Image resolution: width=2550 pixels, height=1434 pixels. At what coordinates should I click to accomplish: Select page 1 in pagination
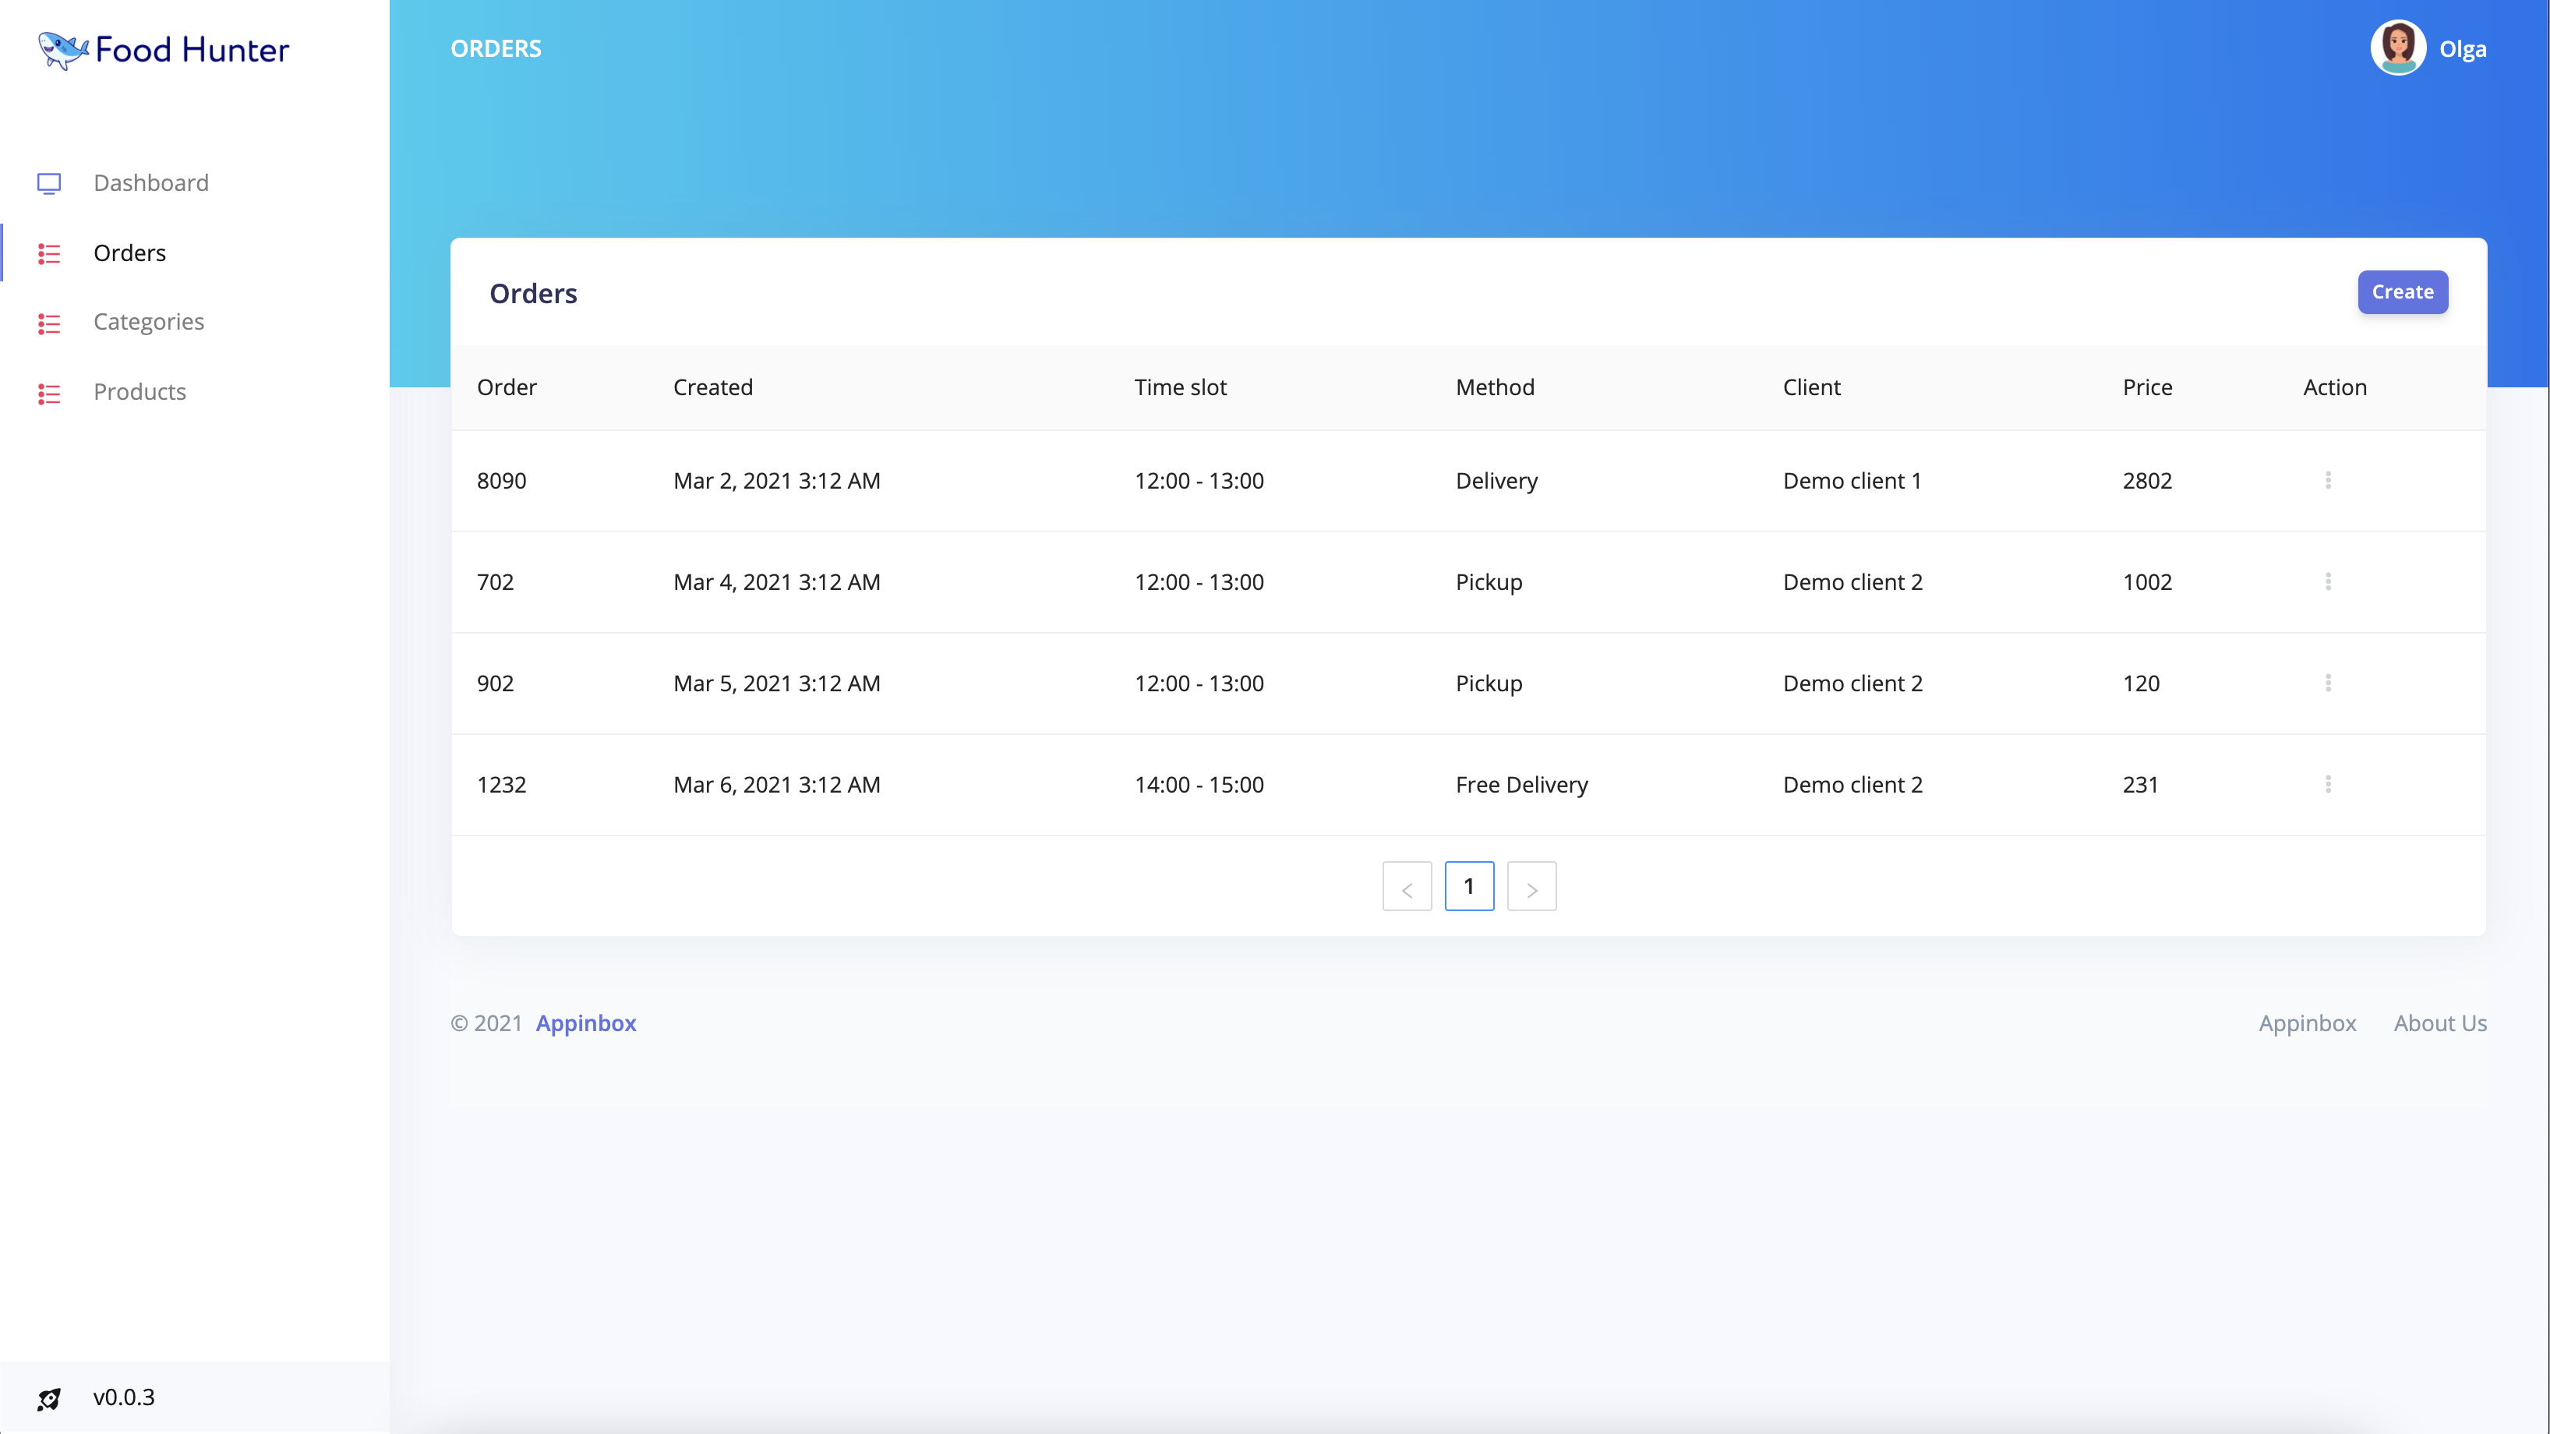(x=1469, y=886)
